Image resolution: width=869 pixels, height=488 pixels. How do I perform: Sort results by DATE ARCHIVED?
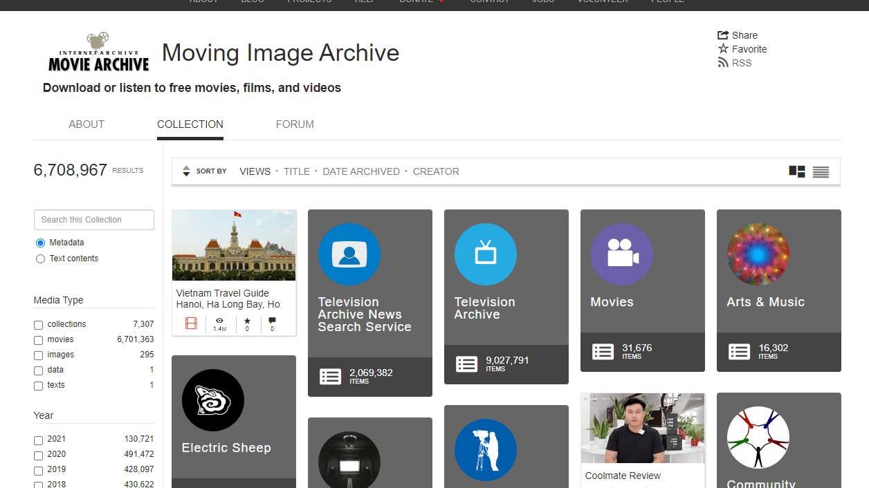(361, 171)
